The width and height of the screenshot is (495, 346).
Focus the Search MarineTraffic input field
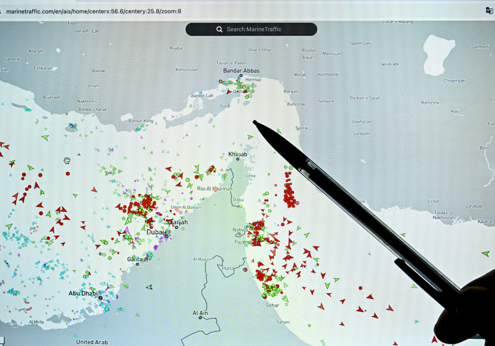256,29
